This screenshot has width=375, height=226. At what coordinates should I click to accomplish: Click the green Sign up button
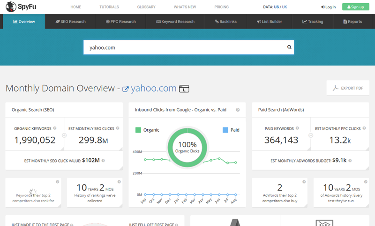[x=356, y=7]
